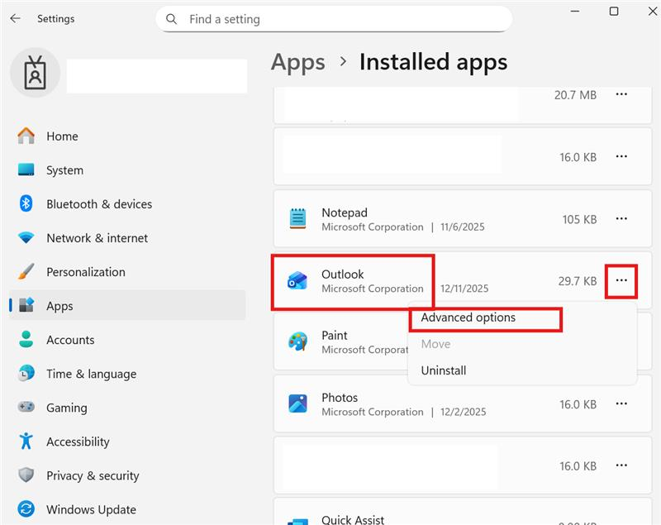The width and height of the screenshot is (661, 525).
Task: Click the Personalization paintbrush icon
Action: [26, 271]
